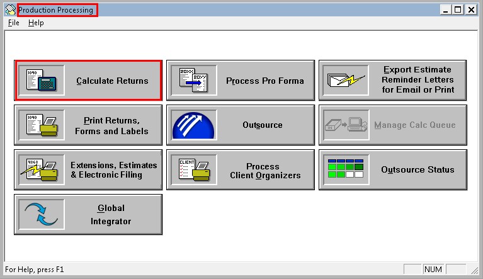Screen dimensions: 483x279
Task: Click the Process Pro Forma document icon
Action: [194, 80]
